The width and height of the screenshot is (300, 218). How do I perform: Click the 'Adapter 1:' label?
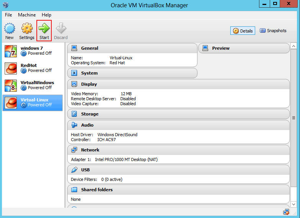[81, 159]
